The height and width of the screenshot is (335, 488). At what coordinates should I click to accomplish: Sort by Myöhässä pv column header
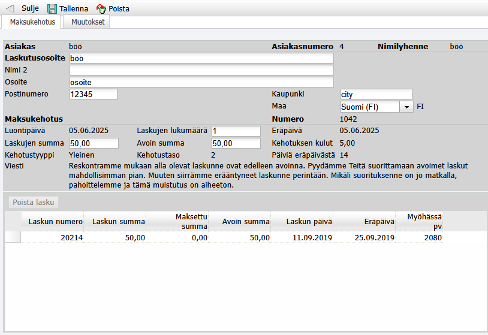pos(419,222)
